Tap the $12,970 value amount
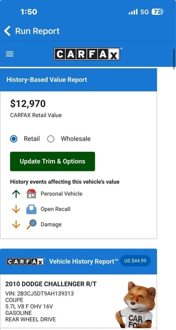This screenshot has height=330, width=176. [x=28, y=104]
